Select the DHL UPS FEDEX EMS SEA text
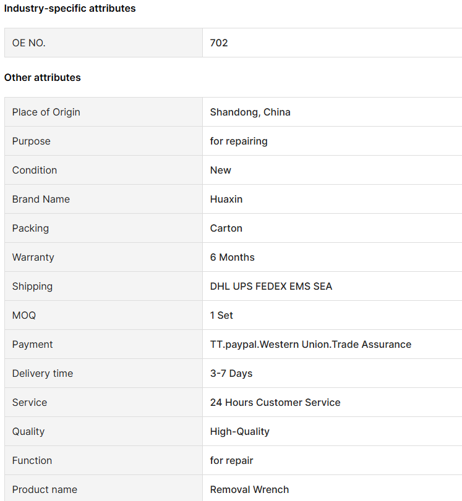 tap(271, 286)
